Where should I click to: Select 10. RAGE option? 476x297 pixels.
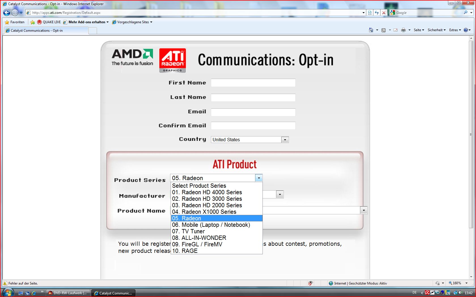tap(217, 251)
